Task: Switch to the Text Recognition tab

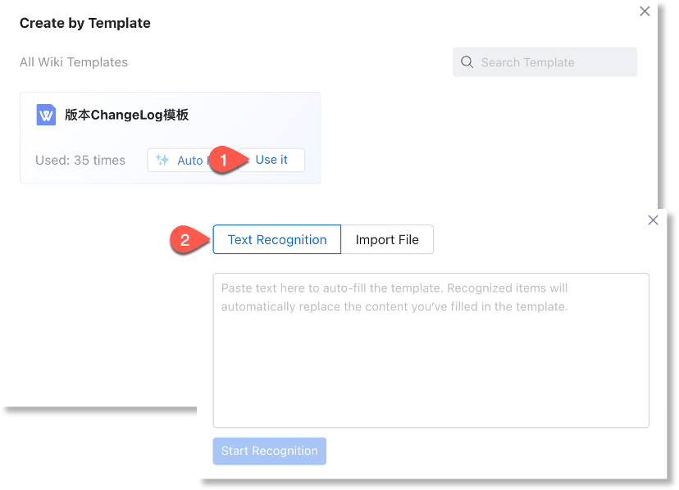Action: coord(277,240)
